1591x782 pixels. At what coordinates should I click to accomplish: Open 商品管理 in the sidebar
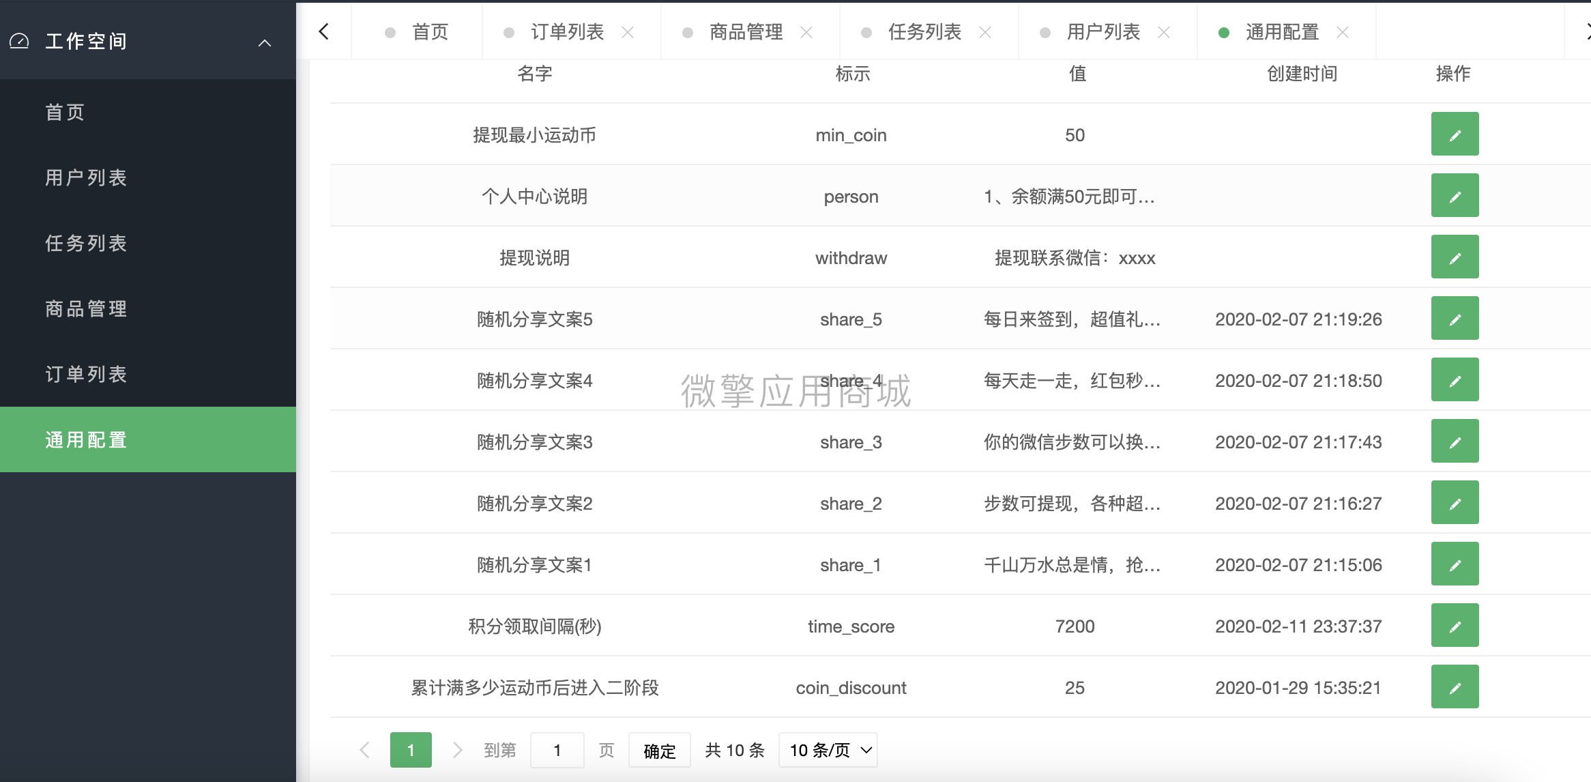[x=148, y=308]
